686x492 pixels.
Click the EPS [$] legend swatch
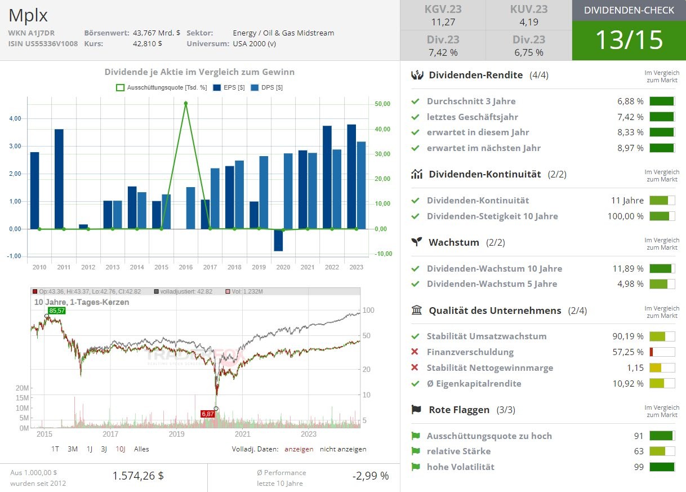(217, 88)
